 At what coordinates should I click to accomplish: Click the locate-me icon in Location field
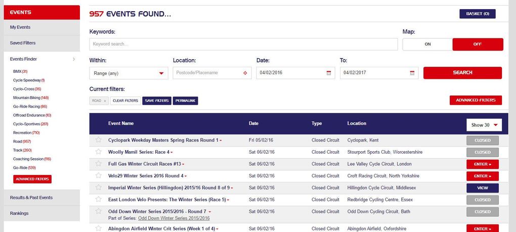coord(245,73)
